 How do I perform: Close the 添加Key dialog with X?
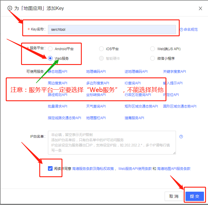[x=200, y=8]
